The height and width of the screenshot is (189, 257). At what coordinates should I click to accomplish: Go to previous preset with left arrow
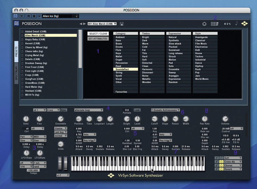click(x=81, y=24)
